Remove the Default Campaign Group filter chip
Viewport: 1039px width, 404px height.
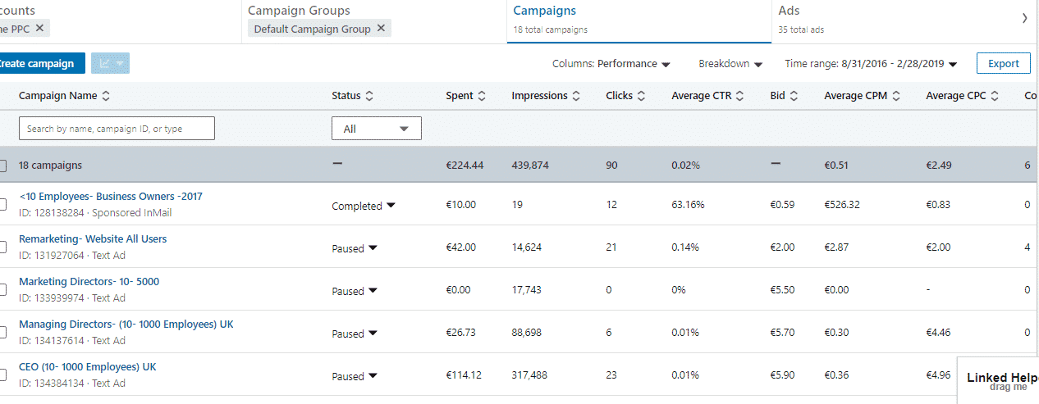(380, 29)
